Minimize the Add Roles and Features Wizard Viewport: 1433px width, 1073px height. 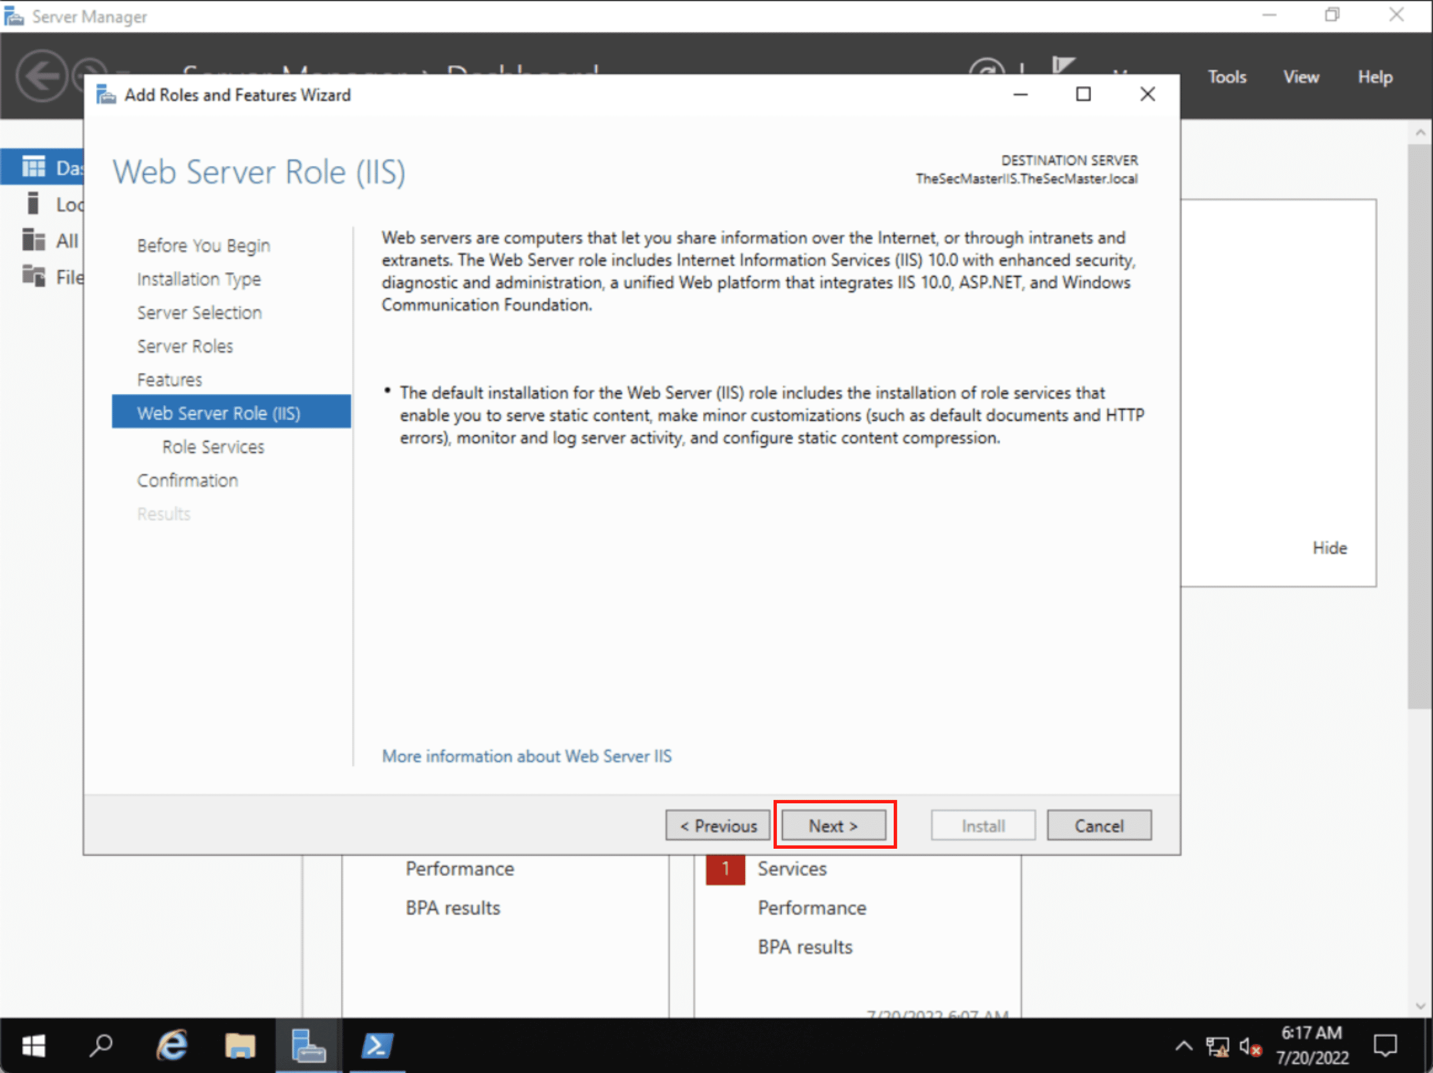point(1020,95)
